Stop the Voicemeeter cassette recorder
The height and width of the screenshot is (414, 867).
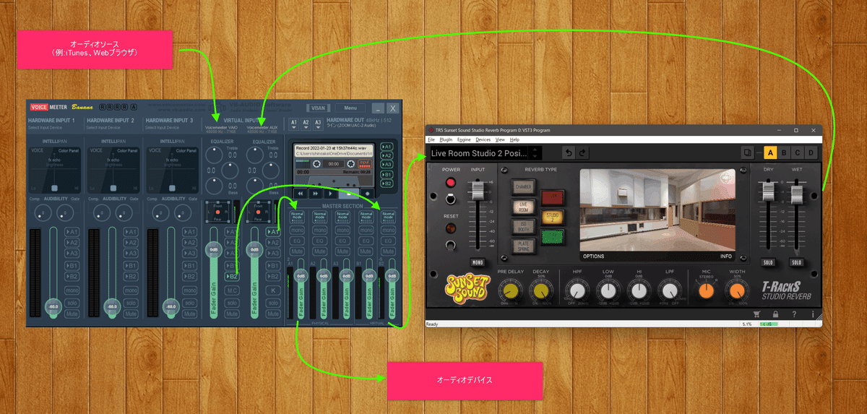point(349,194)
